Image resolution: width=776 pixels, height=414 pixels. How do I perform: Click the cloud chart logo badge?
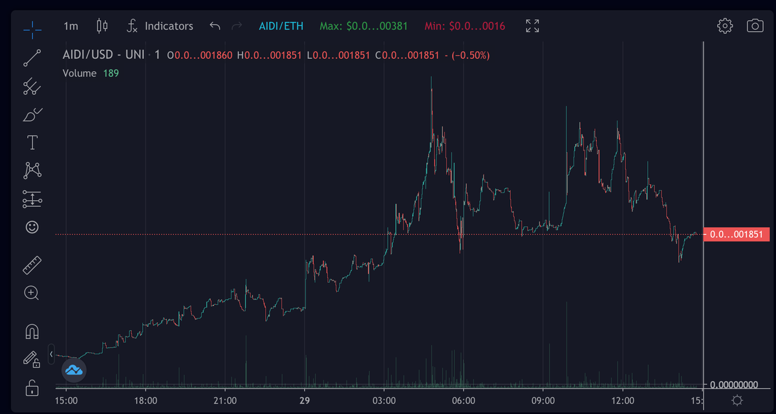(74, 370)
